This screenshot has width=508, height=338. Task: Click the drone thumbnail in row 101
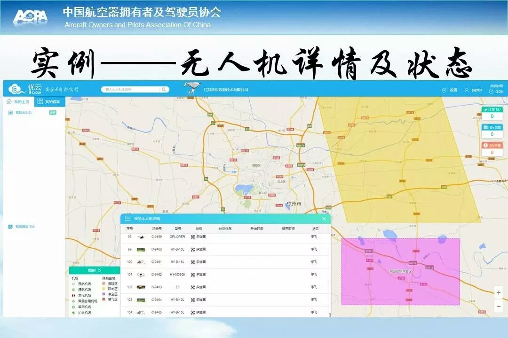(141, 275)
